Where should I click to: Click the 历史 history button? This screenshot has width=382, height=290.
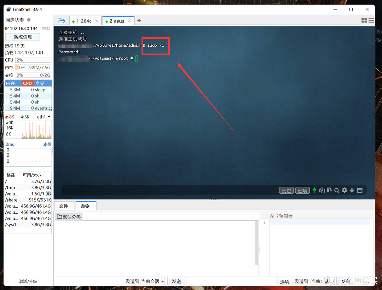click(x=286, y=190)
